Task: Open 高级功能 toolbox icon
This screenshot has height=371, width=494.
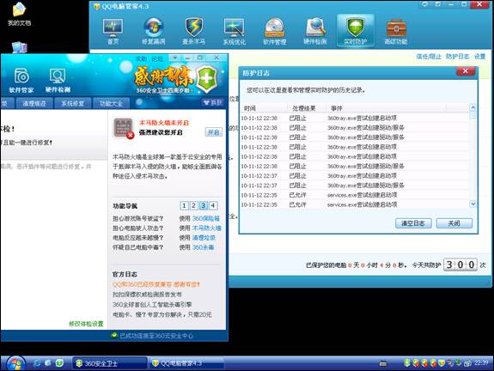Action: 396,31
